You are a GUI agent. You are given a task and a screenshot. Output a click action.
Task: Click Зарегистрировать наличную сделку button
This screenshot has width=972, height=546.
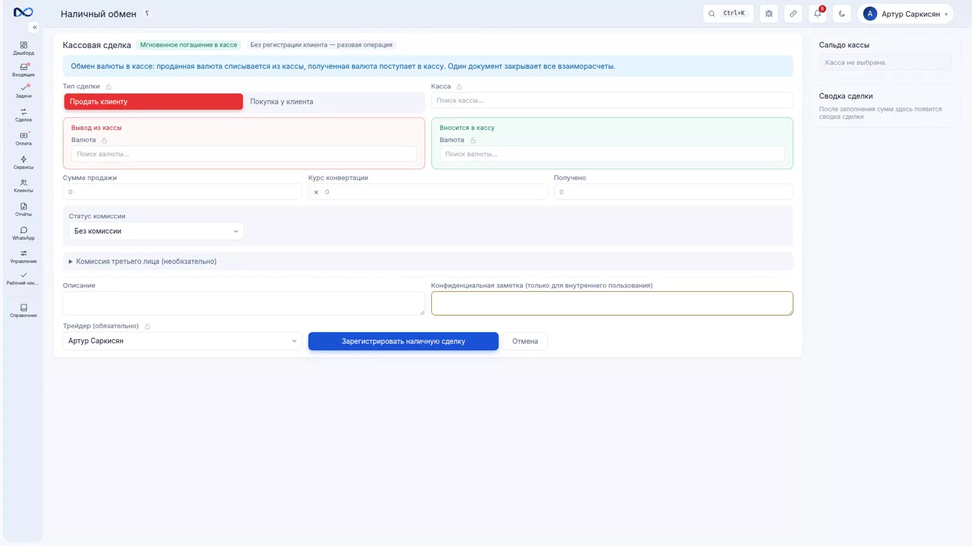[403, 342]
